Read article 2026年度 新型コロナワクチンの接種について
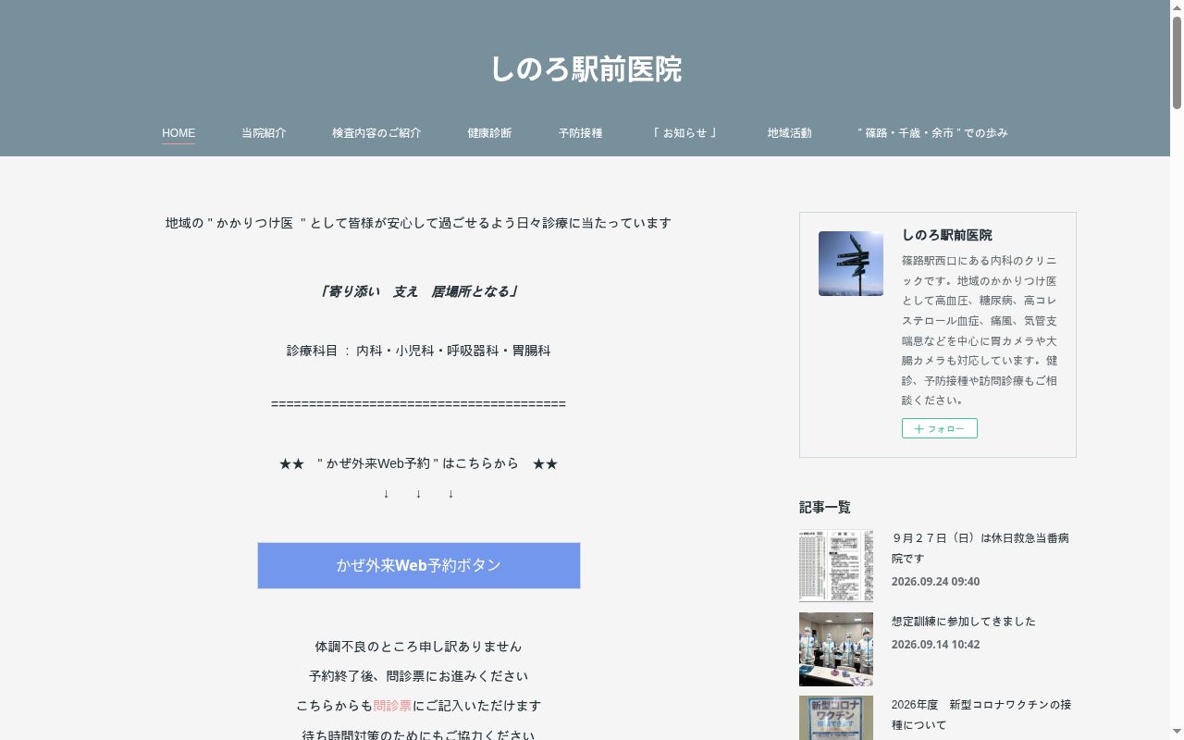1184x740 pixels. coord(981,714)
